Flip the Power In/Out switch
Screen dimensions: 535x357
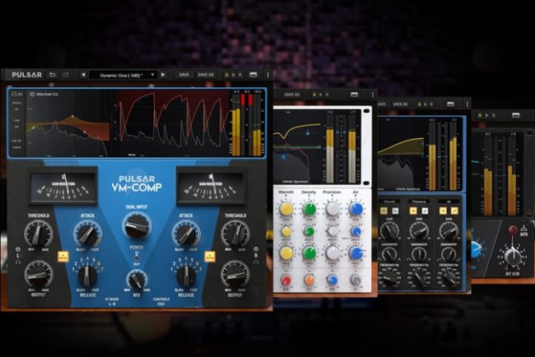click(x=137, y=257)
